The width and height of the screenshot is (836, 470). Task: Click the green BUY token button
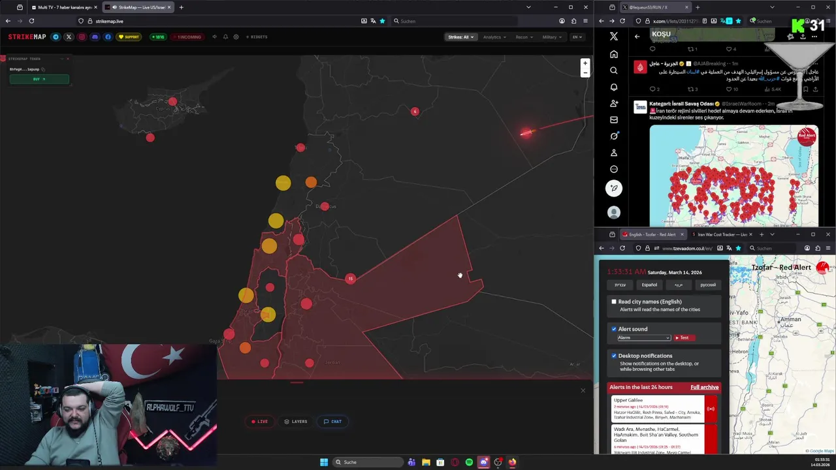tap(39, 79)
